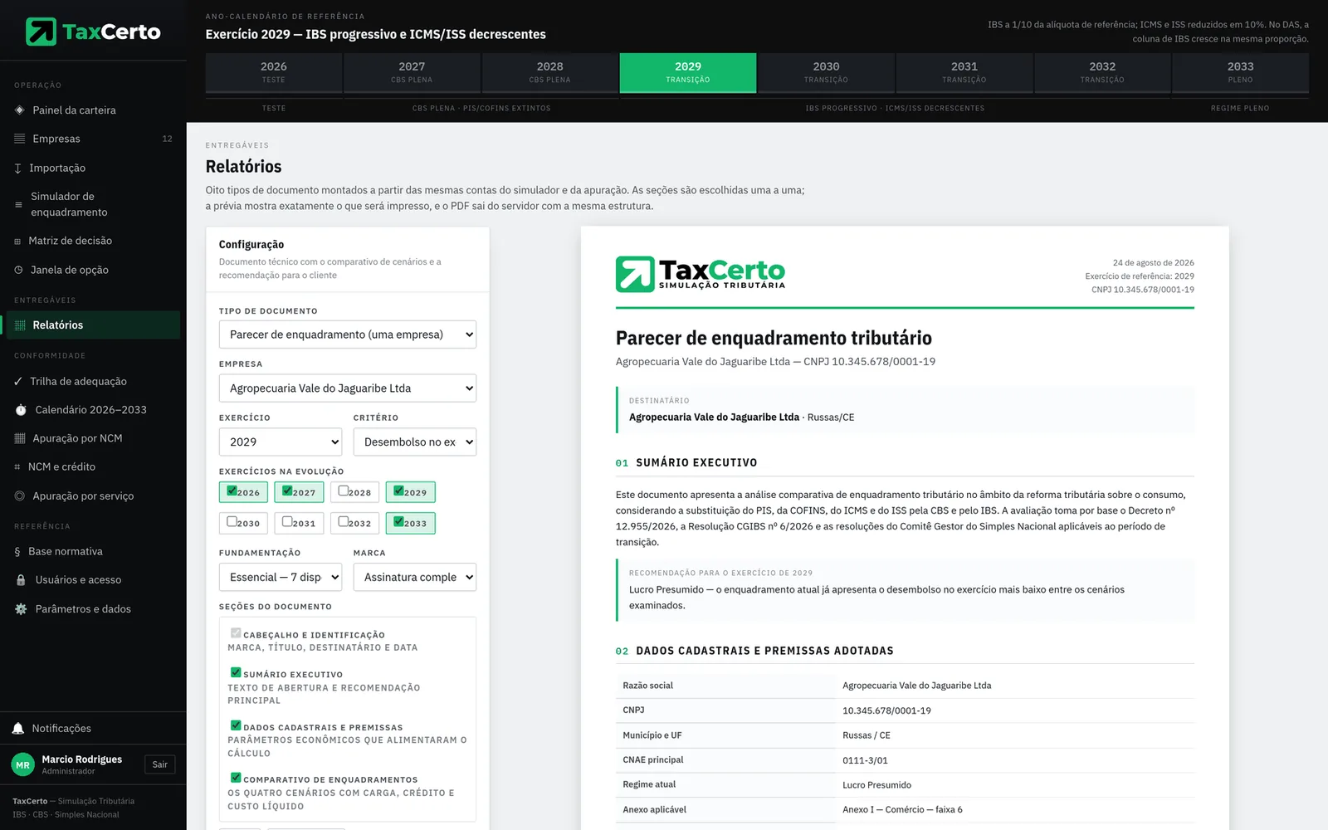This screenshot has width=1328, height=830.
Task: Open the Tipo de documento dropdown
Action: tap(348, 334)
